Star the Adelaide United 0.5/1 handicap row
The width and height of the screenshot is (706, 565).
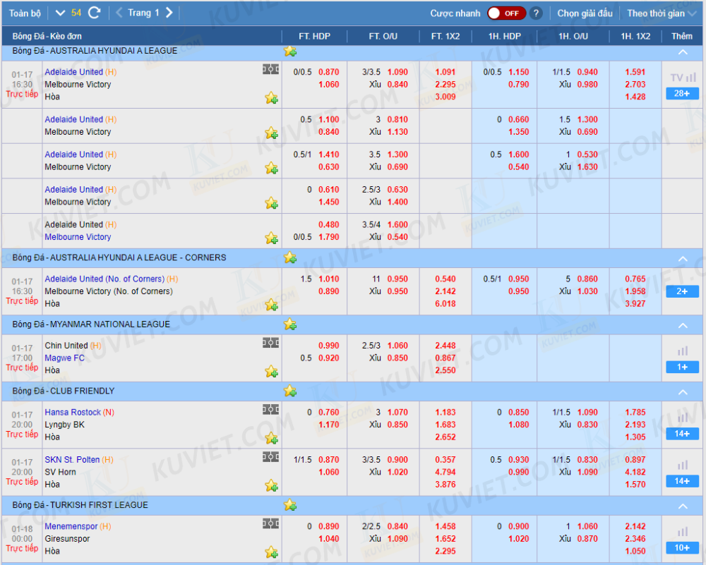pyautogui.click(x=271, y=168)
